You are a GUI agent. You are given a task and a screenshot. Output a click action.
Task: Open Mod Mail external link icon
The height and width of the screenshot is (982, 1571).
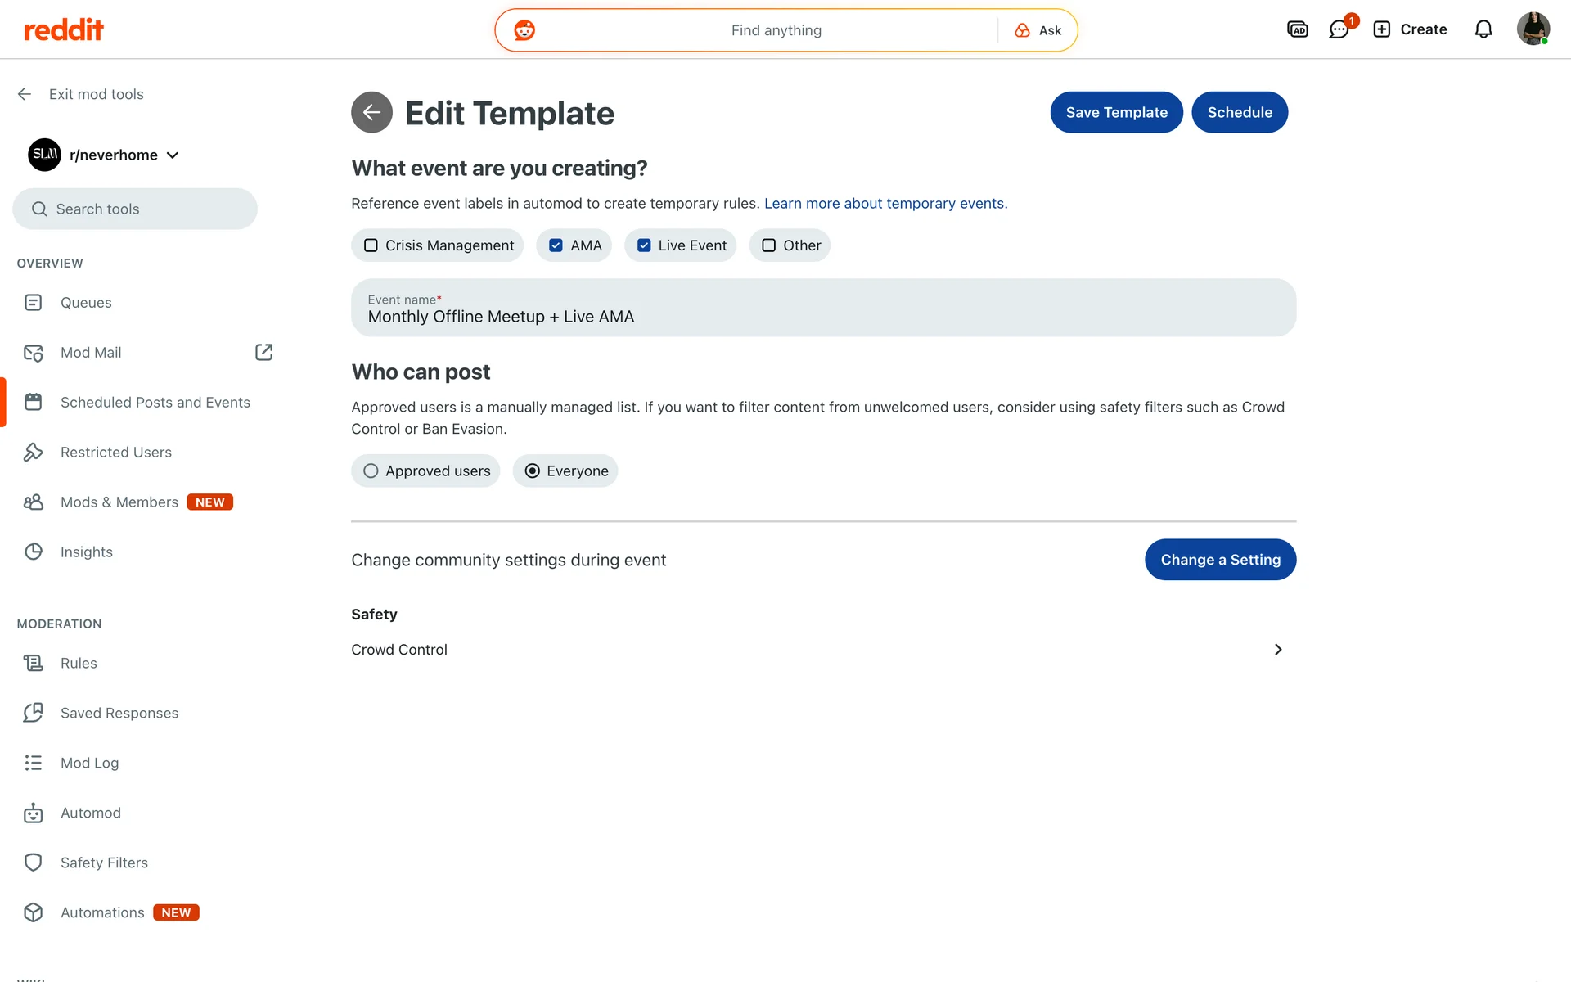click(x=263, y=353)
